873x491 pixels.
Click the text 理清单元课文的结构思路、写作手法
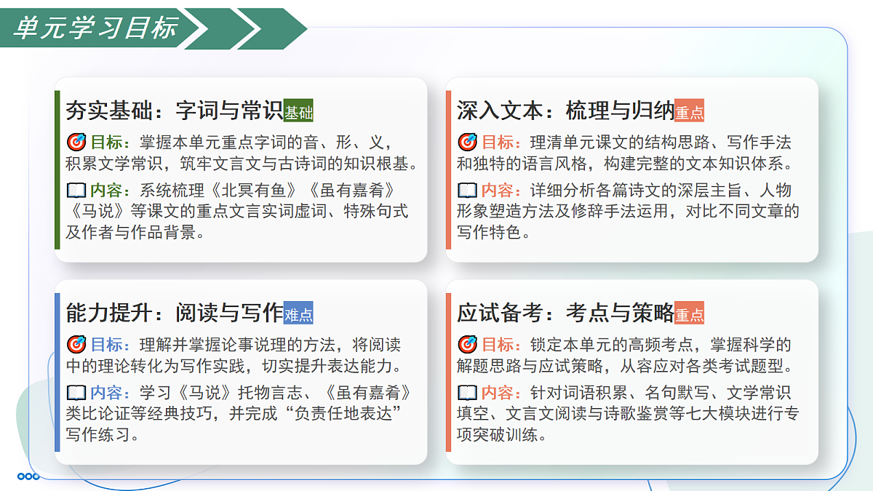point(661,142)
